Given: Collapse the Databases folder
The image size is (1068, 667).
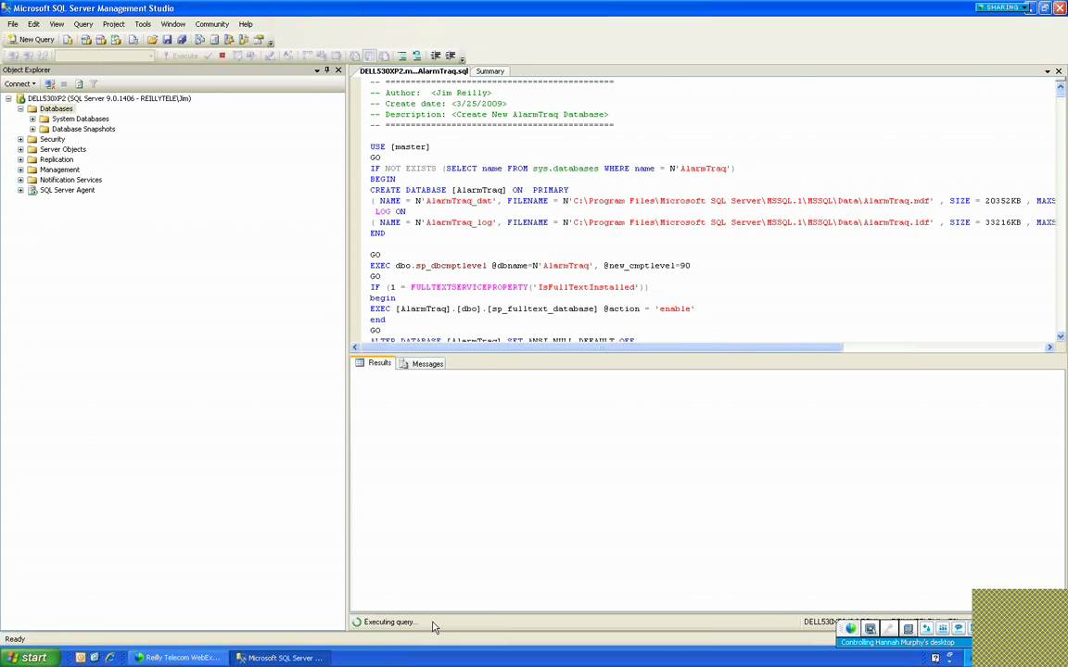Looking at the screenshot, I should pyautogui.click(x=20, y=109).
